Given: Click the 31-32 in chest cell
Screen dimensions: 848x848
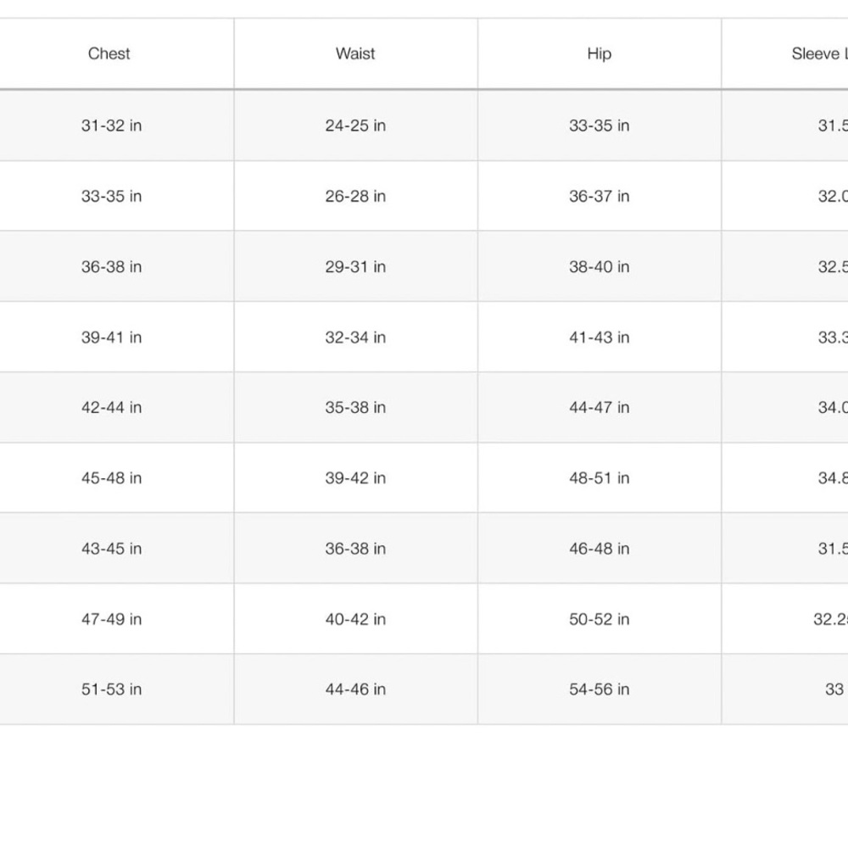Looking at the screenshot, I should click(x=111, y=126).
